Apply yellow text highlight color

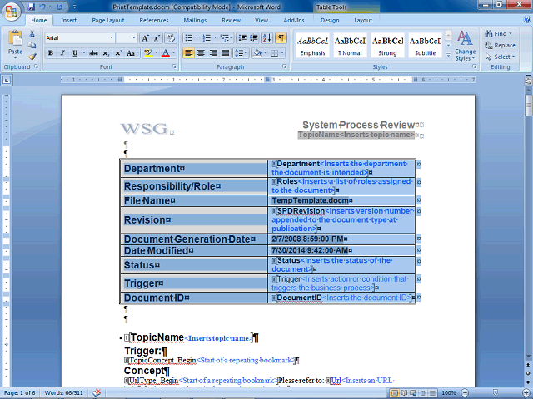coord(148,53)
